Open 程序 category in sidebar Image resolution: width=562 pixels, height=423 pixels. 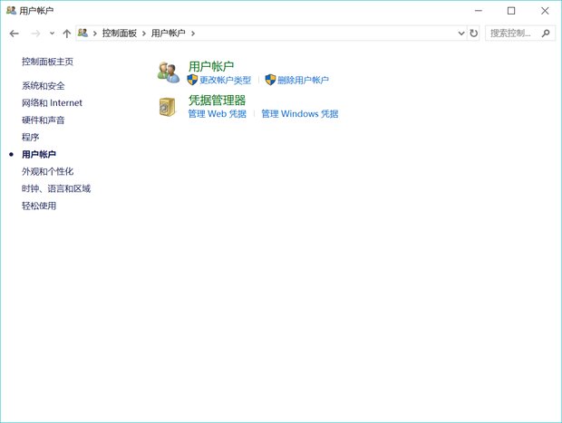[x=31, y=137]
